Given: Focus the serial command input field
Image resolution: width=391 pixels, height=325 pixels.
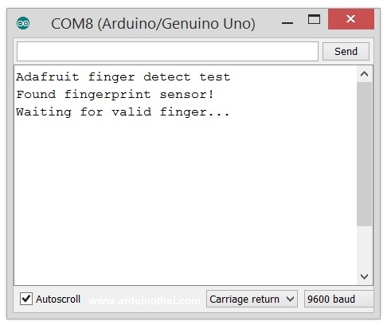Looking at the screenshot, I should (167, 51).
